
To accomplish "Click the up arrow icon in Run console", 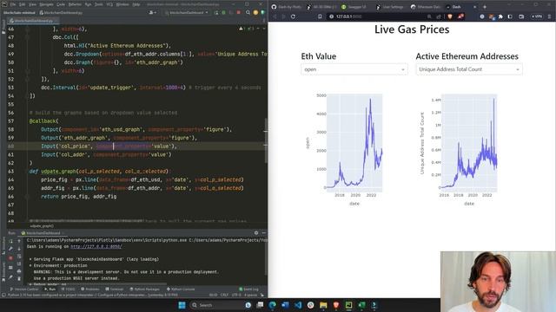I will 19,241.
